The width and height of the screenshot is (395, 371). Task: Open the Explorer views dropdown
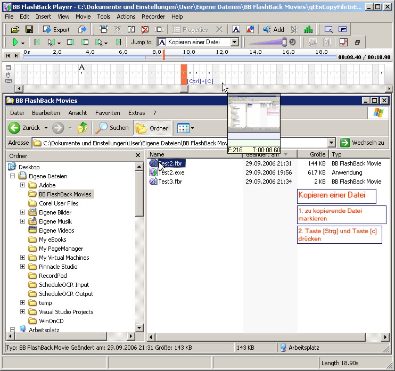pyautogui.click(x=193, y=128)
